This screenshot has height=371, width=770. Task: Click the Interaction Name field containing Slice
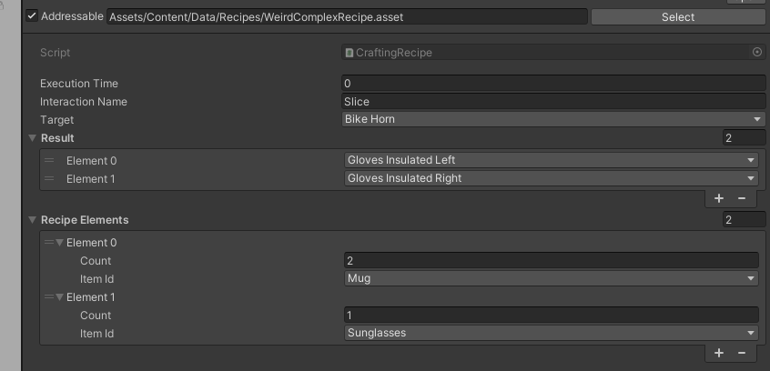click(x=553, y=102)
